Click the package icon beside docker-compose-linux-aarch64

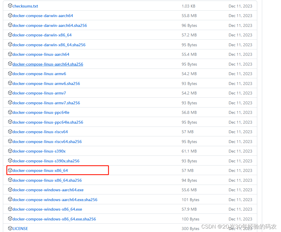click(10, 54)
